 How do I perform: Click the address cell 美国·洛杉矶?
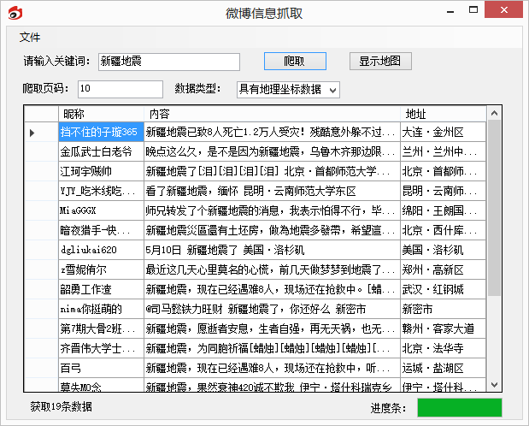(442, 250)
